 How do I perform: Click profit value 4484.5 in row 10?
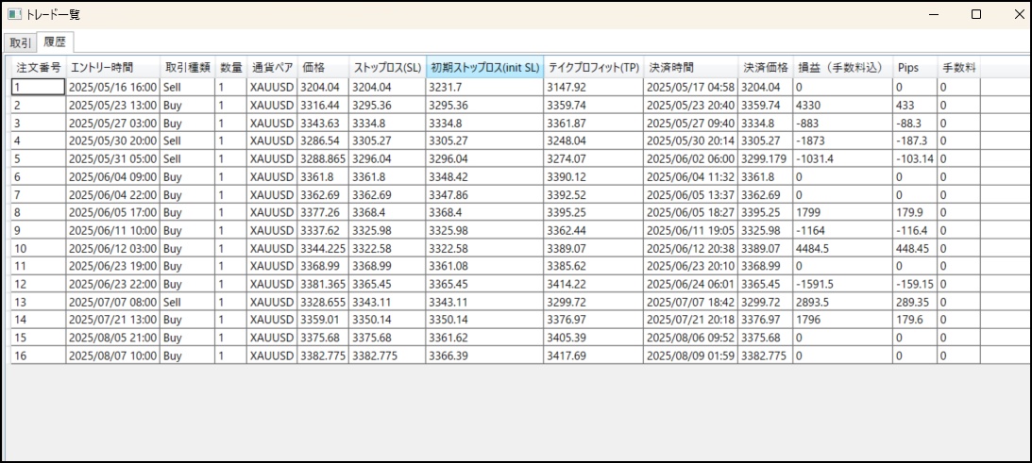coord(842,248)
